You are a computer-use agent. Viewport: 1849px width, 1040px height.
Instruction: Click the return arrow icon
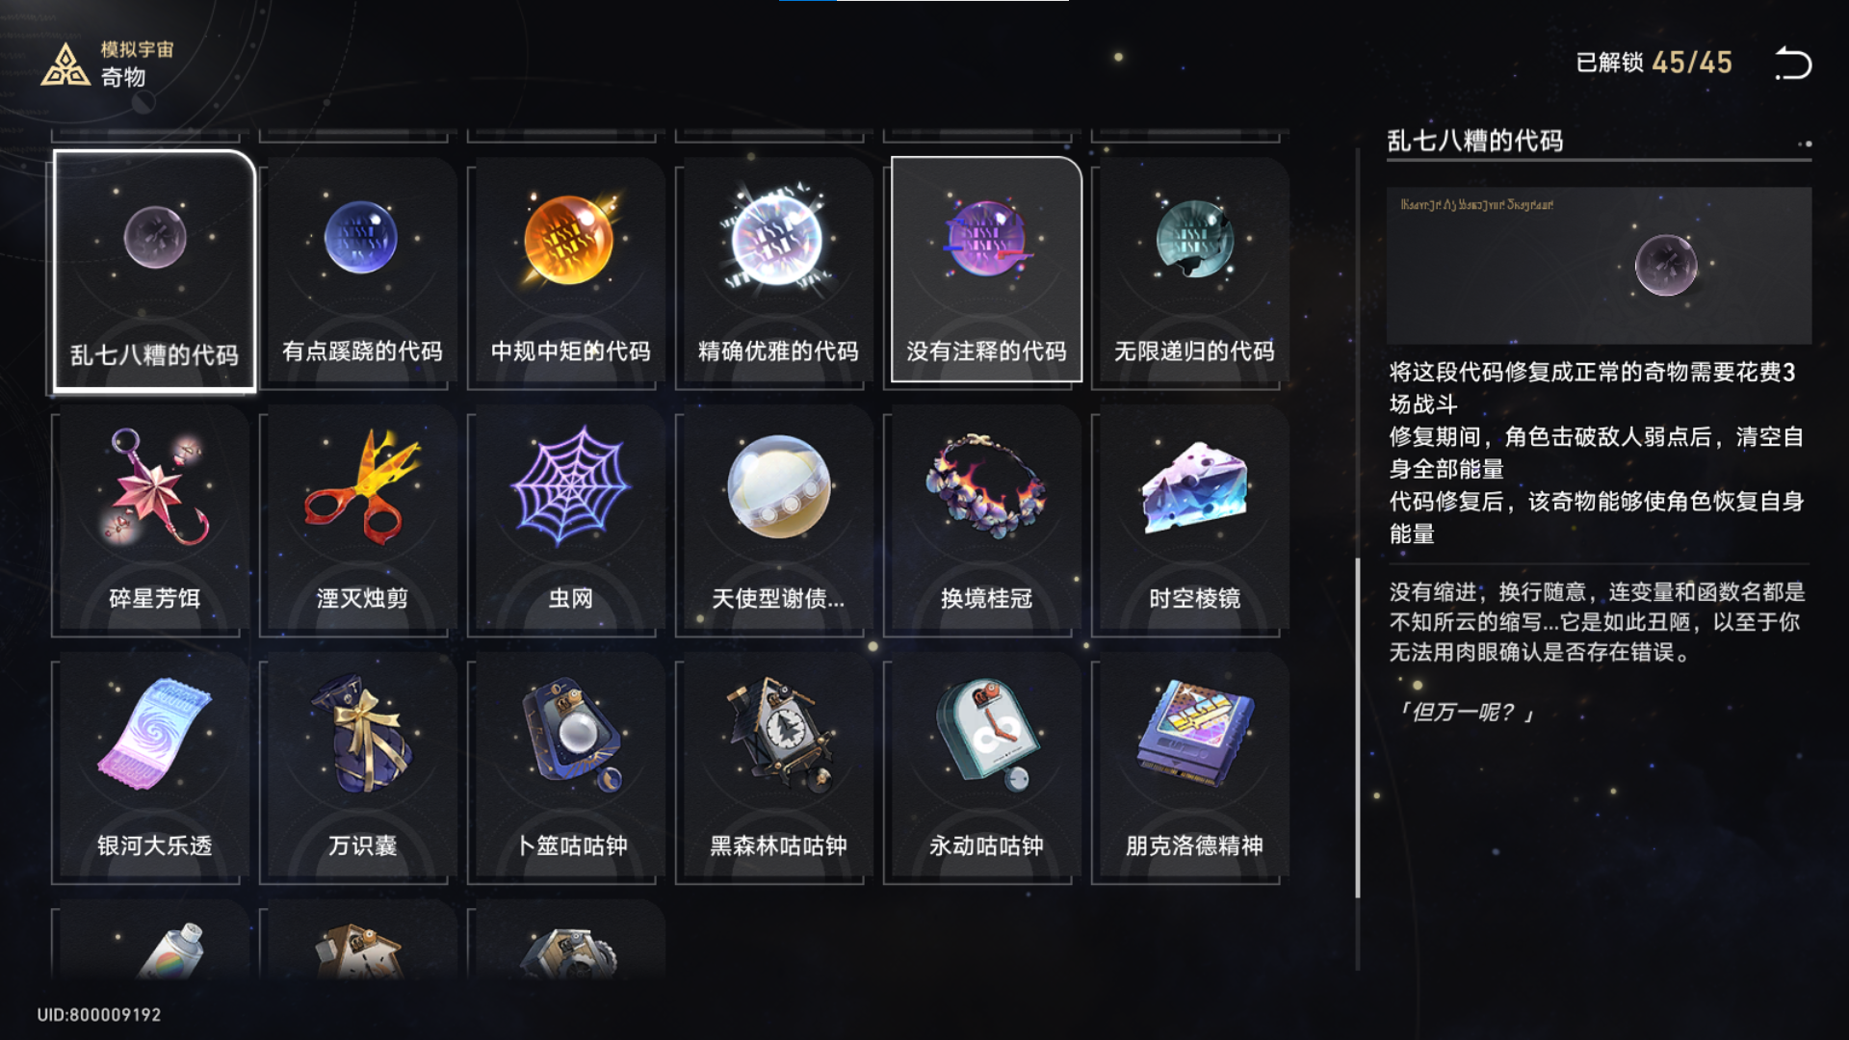point(1793,64)
